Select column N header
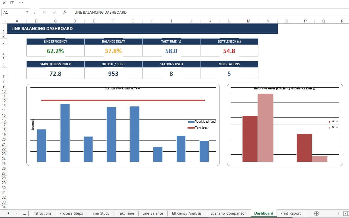 click(x=268, y=21)
